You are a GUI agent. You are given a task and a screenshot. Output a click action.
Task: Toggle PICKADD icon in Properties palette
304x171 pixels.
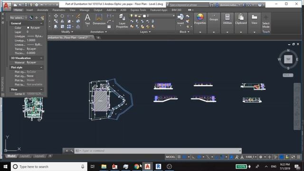(x=31, y=18)
